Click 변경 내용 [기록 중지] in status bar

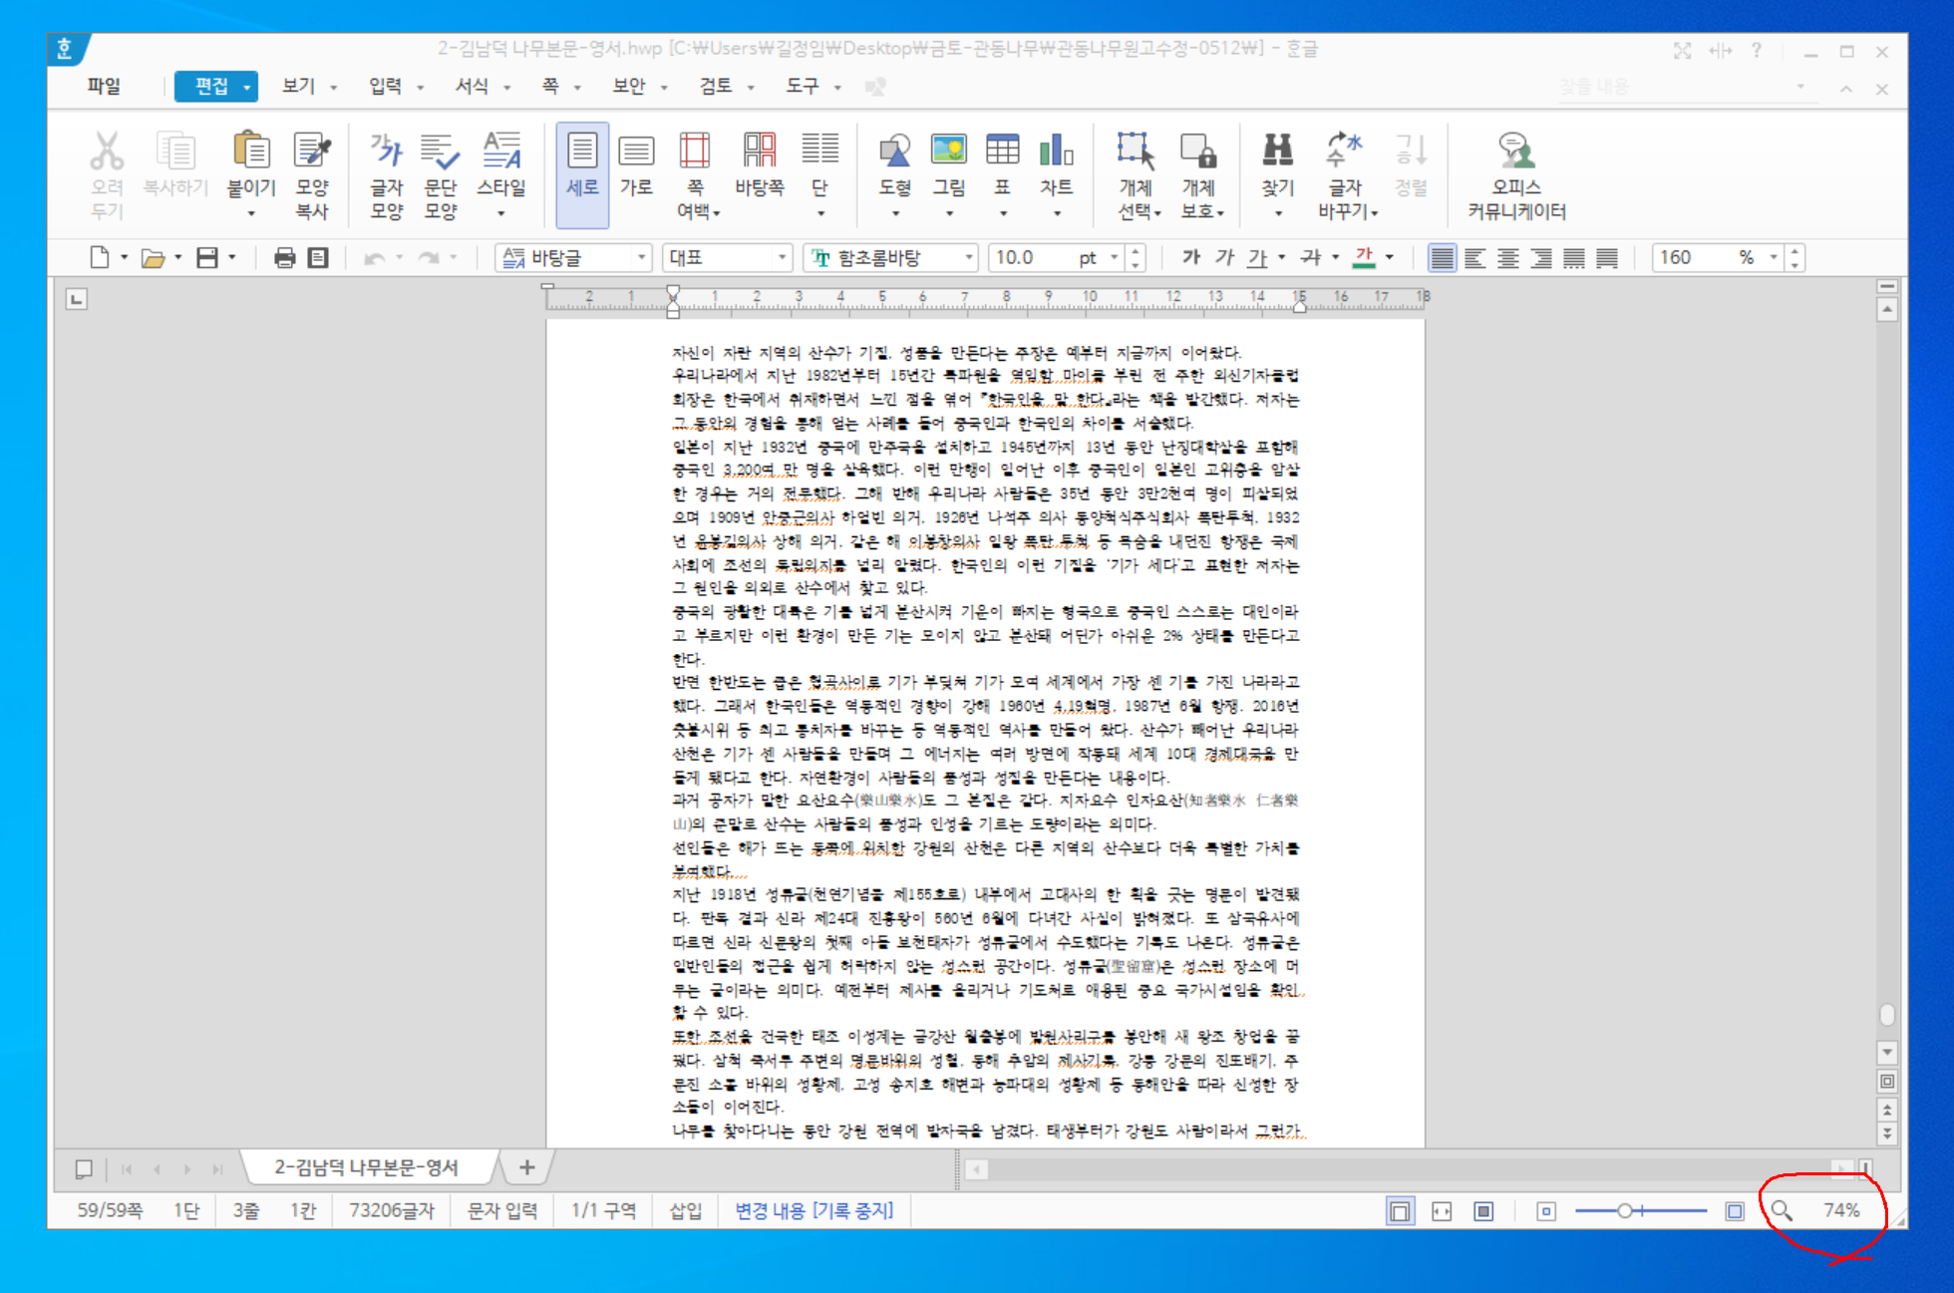pyautogui.click(x=814, y=1210)
